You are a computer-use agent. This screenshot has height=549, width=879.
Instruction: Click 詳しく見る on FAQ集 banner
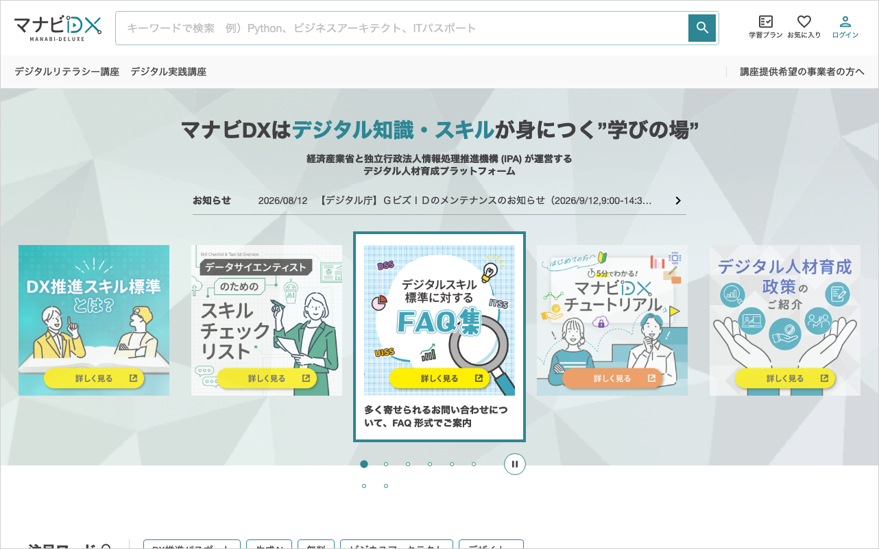tap(439, 379)
